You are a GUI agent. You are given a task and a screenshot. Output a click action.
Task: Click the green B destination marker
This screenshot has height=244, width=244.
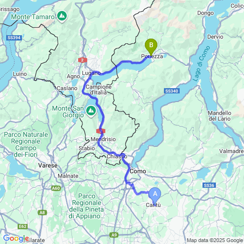[151, 47]
